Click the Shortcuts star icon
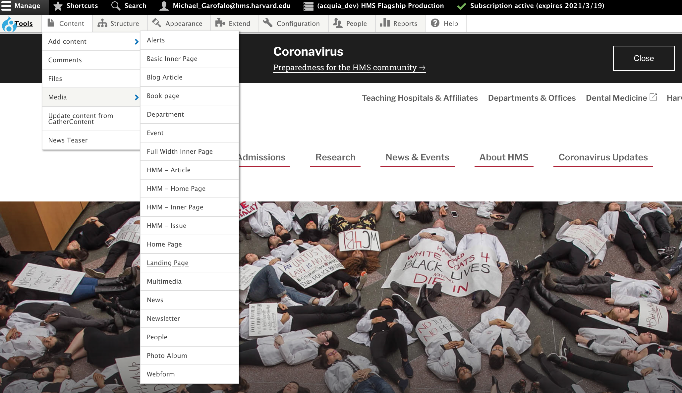This screenshot has height=393, width=682. pos(58,6)
